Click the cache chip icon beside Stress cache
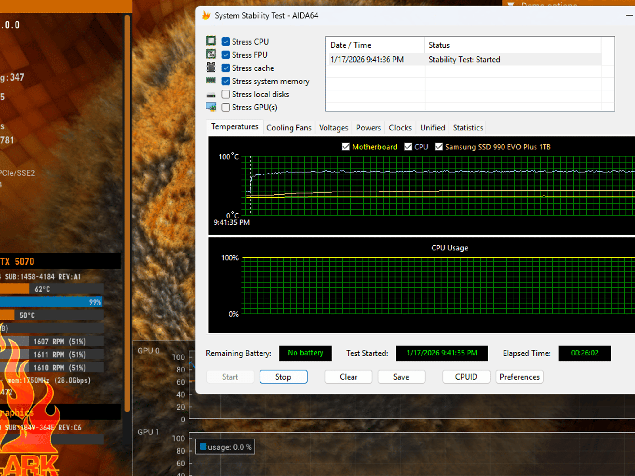Screen dimensions: 635x476 [211, 67]
